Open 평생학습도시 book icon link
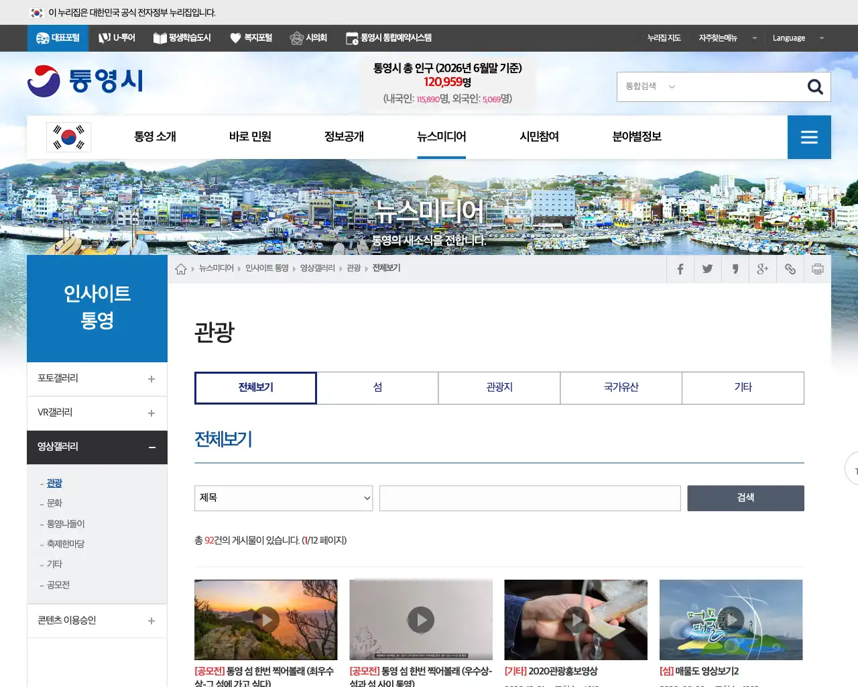Image resolution: width=858 pixels, height=687 pixels. tap(182, 38)
